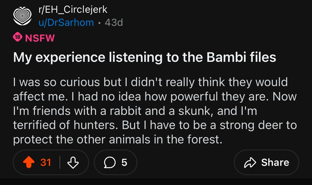The width and height of the screenshot is (312, 185).
Task: Click the line 'protect the other animals in the forest'
Action: pos(118,139)
